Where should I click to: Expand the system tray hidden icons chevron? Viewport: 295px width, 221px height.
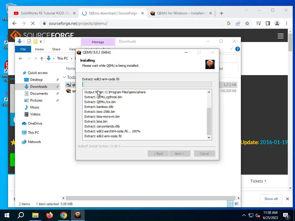point(244,215)
